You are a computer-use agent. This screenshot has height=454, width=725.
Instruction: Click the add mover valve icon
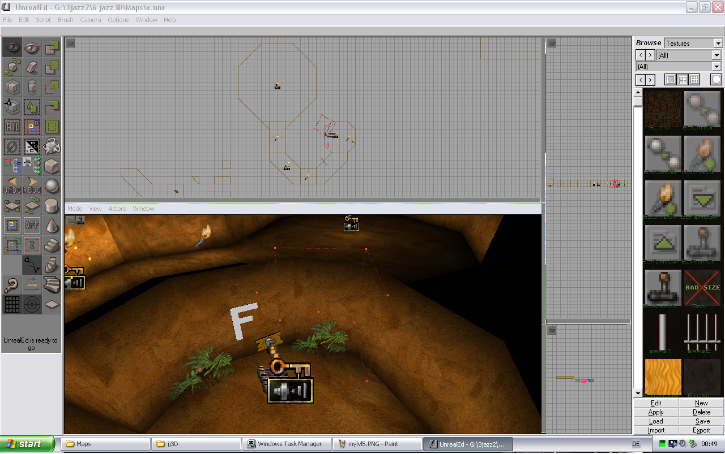pos(52,146)
